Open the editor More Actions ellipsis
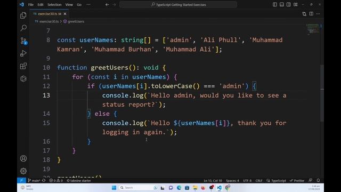 (318, 14)
